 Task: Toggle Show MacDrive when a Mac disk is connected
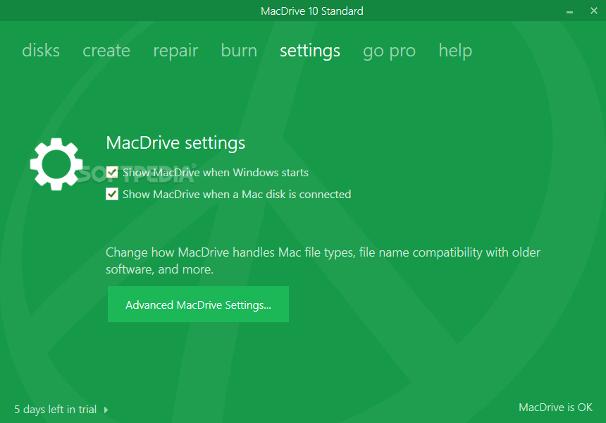pos(112,194)
